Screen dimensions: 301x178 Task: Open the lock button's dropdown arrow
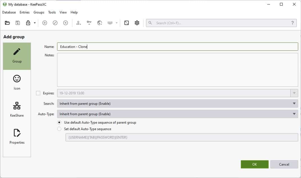pyautogui.click(x=34, y=23)
